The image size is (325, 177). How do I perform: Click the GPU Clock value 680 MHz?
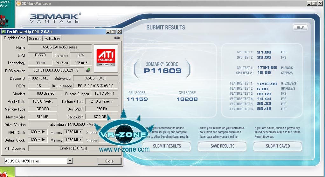(38, 132)
